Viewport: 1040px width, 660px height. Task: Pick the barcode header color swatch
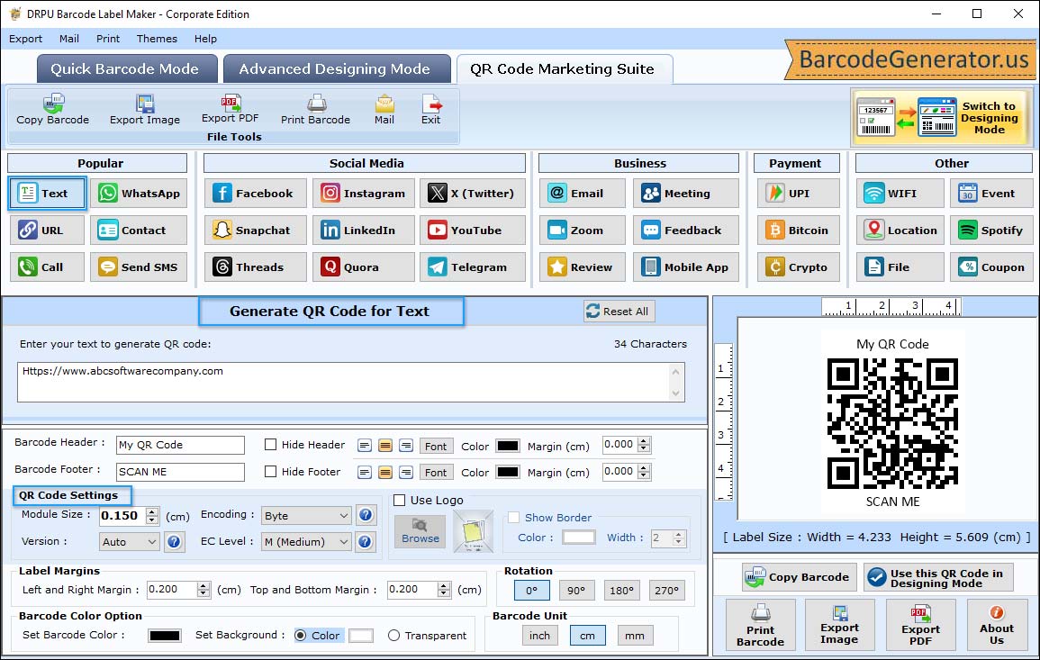pyautogui.click(x=508, y=446)
